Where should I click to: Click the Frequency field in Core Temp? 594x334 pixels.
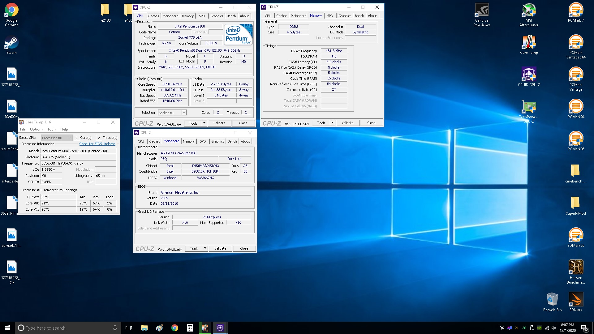[79, 163]
